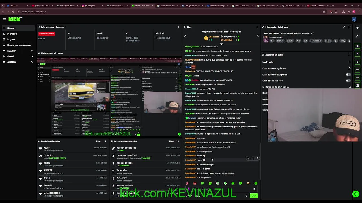
Task: Bookmark page with the star icon
Action: [x=324, y=12]
